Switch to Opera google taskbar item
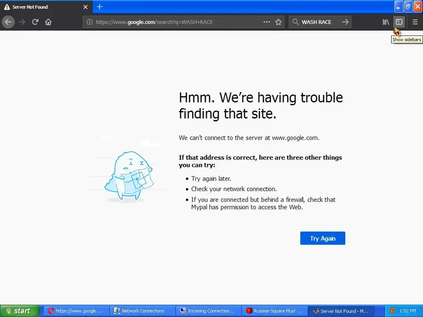This screenshot has height=317, width=423. tap(76, 311)
